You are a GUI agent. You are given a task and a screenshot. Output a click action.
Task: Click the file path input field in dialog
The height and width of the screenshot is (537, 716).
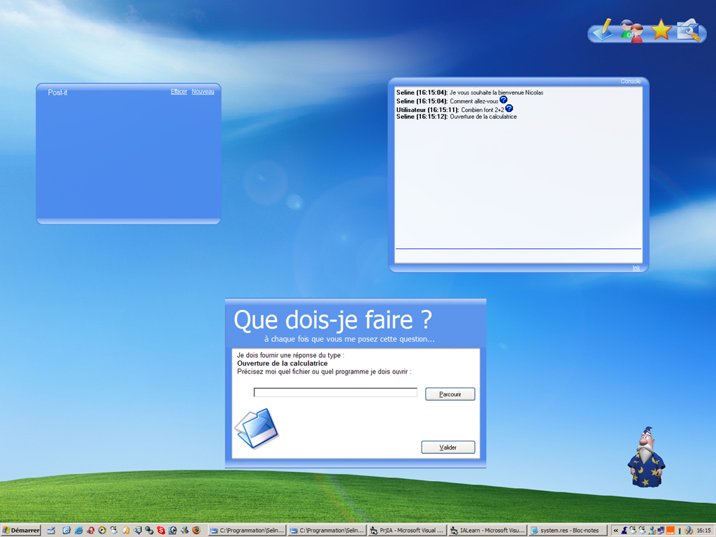point(335,392)
